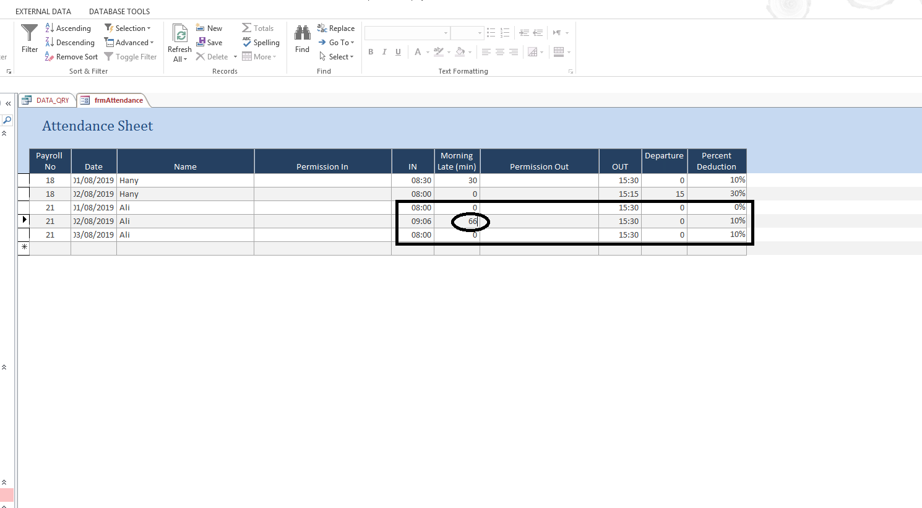Screen dimensions: 922x508
Task: Apply bullet list formatting
Action: [491, 33]
